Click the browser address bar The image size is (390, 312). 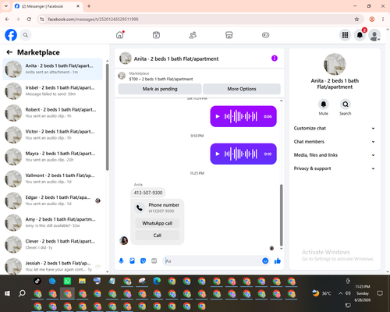[x=199, y=19]
